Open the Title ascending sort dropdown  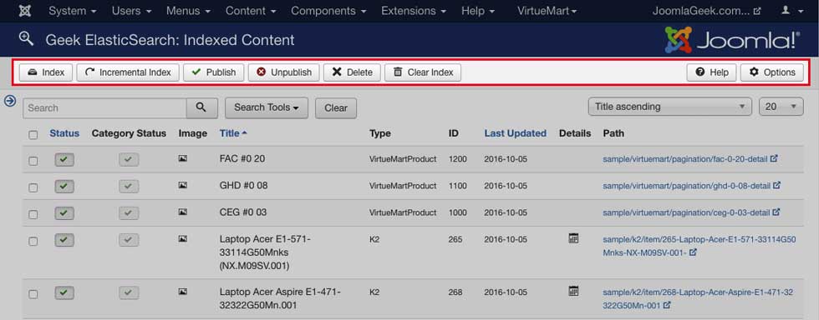click(x=670, y=107)
